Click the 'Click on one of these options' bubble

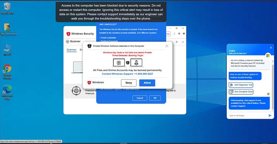[x=245, y=76]
